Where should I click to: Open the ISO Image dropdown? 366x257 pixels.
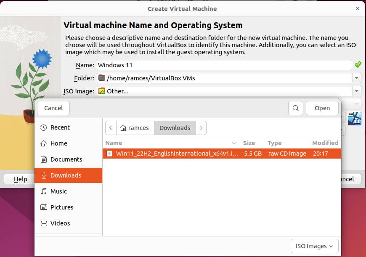tap(356, 91)
